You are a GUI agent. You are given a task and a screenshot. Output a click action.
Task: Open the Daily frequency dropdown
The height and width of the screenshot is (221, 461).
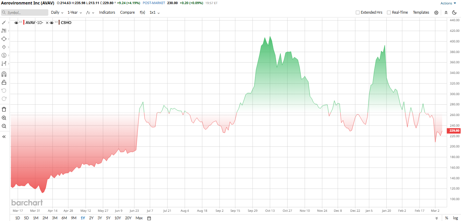57,12
